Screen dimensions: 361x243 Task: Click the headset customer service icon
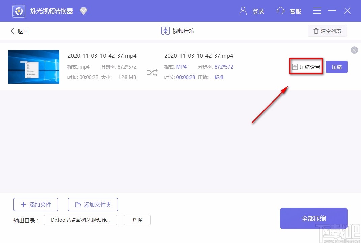(x=280, y=11)
